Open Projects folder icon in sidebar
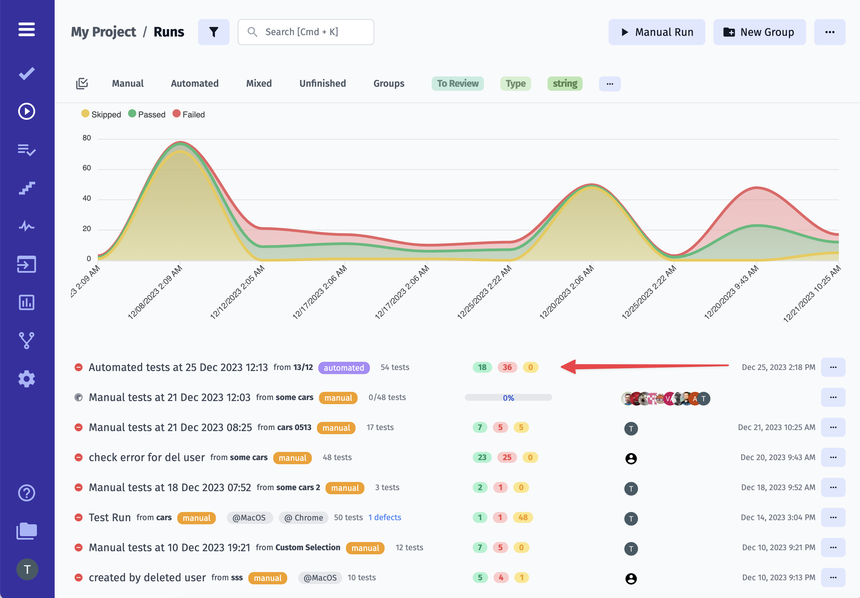860x598 pixels. tap(27, 531)
